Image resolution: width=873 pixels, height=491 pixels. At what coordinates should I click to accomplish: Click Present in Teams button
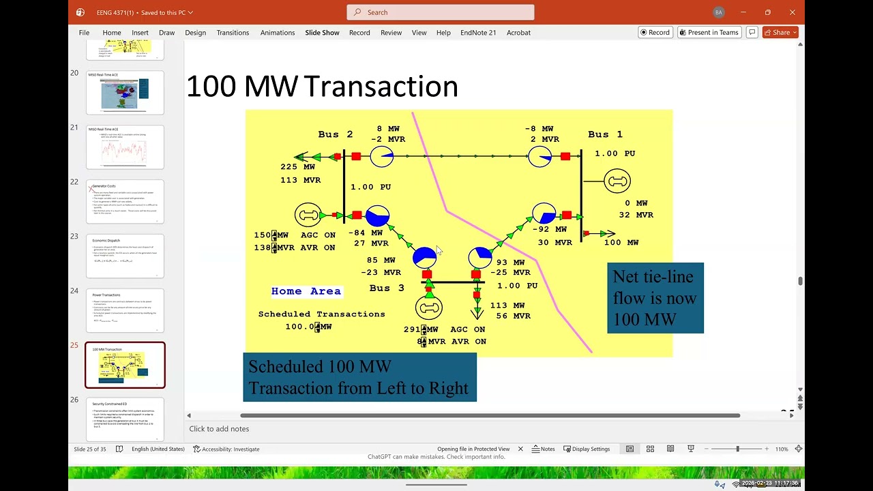709,33
